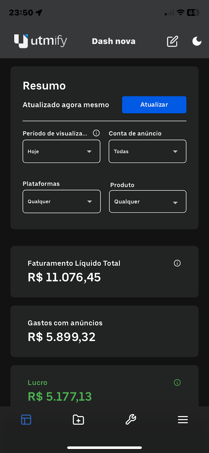Tap the Faturamento Líquido Total value

64,277
